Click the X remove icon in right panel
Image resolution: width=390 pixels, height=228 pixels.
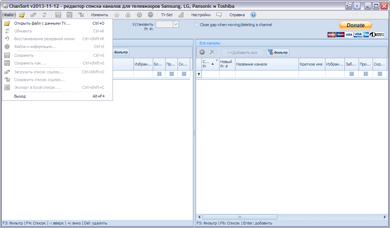212,52
